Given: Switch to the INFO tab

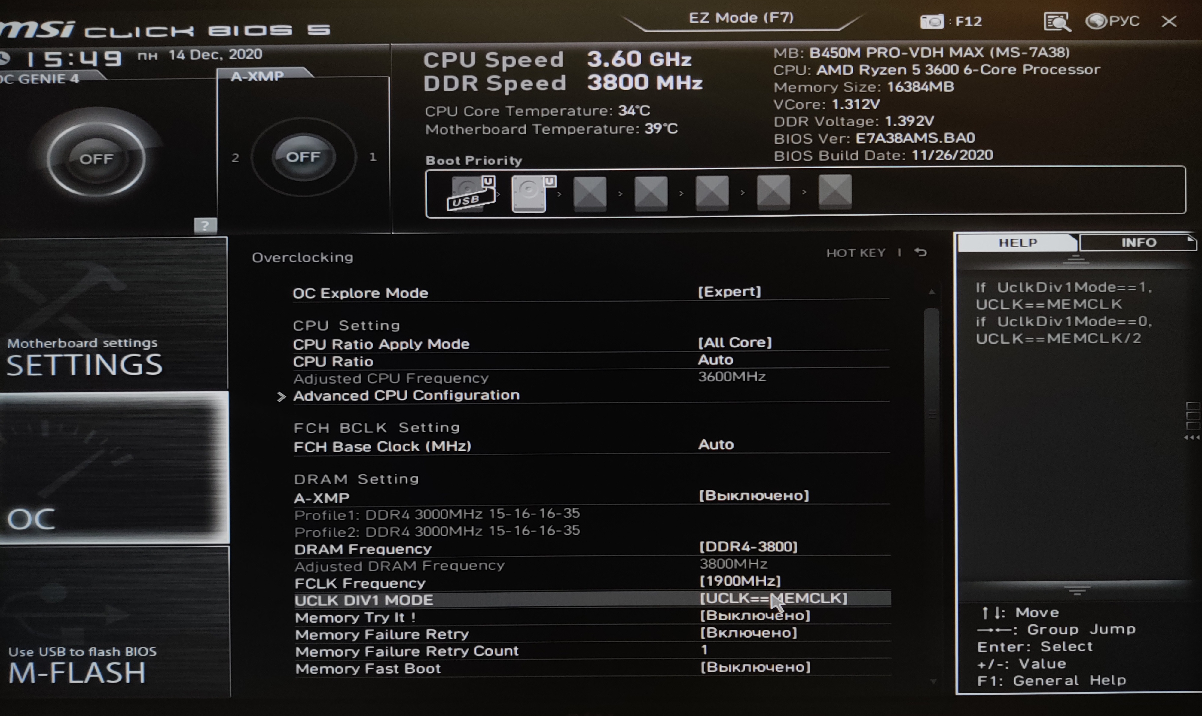Looking at the screenshot, I should [x=1138, y=242].
